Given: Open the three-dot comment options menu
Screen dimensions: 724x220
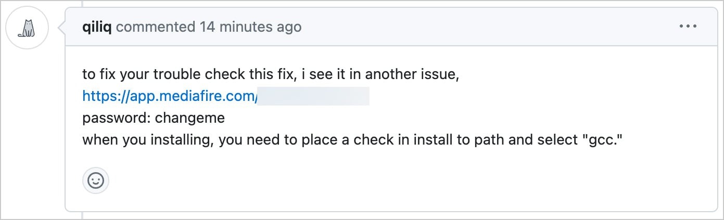Looking at the screenshot, I should click(x=688, y=26).
